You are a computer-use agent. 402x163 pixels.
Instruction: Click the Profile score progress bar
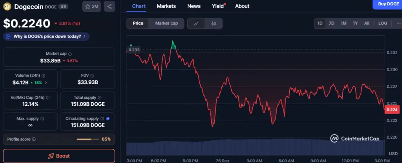pyautogui.click(x=88, y=139)
